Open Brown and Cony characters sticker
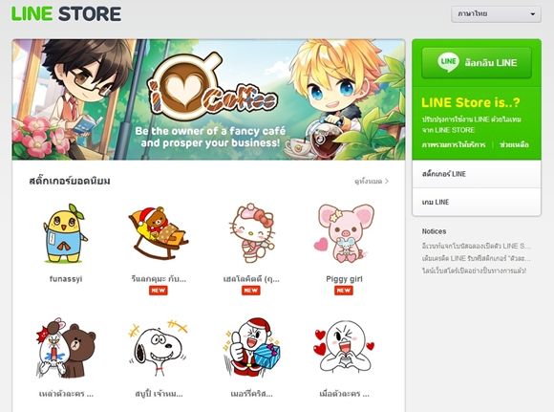 [x=66, y=348]
